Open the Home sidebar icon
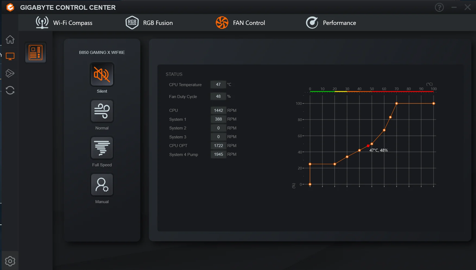This screenshot has height=270, width=476. pos(10,40)
